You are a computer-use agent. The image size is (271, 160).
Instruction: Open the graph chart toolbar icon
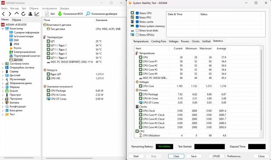point(37,14)
